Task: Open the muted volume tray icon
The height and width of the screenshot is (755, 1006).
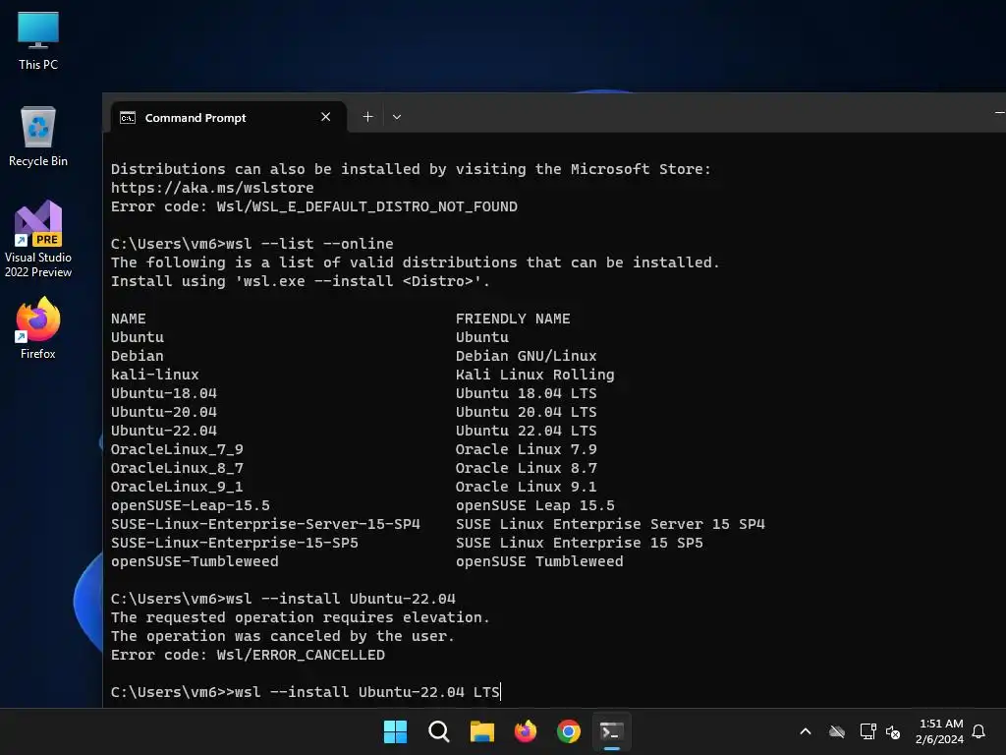Action: coord(892,731)
